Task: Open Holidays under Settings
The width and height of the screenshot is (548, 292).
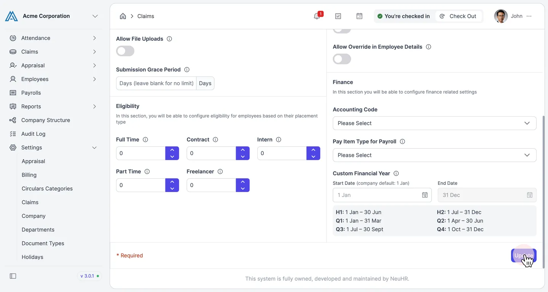Action: coord(32,257)
